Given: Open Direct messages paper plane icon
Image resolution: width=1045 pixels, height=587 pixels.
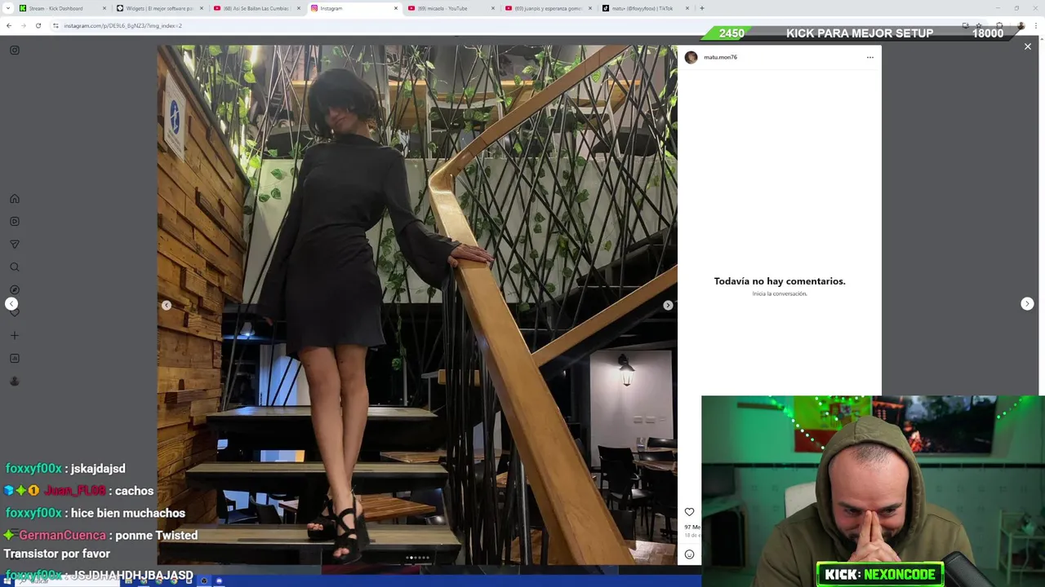Looking at the screenshot, I should (15, 245).
